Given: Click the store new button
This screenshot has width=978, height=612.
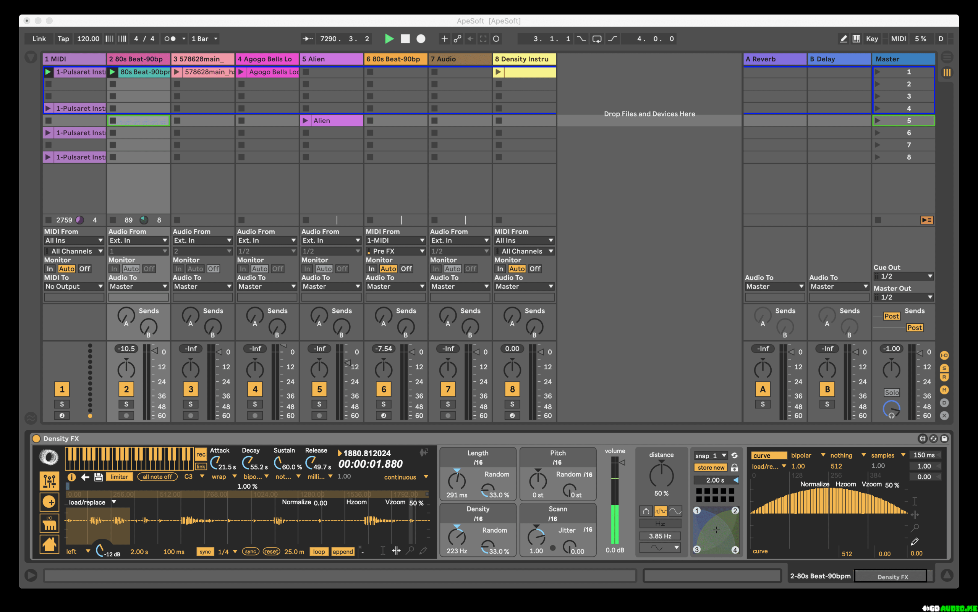Looking at the screenshot, I should 711,468.
